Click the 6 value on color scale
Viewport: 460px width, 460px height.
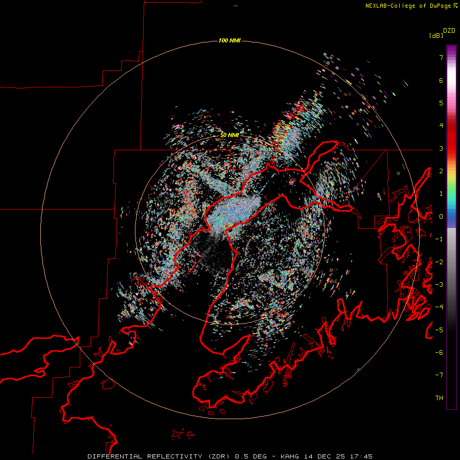[x=441, y=80]
